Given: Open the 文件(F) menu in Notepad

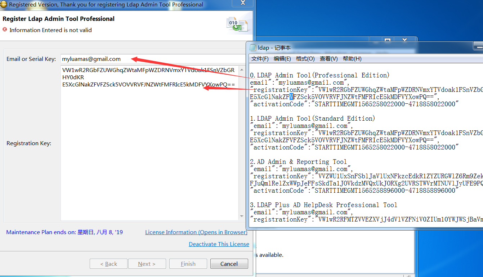Looking at the screenshot, I should click(x=260, y=59).
